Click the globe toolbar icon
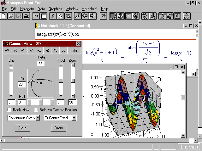 click(121, 16)
